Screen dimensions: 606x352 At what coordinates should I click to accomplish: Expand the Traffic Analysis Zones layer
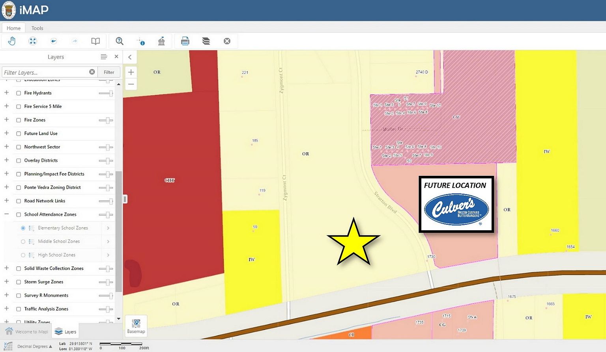pos(6,308)
